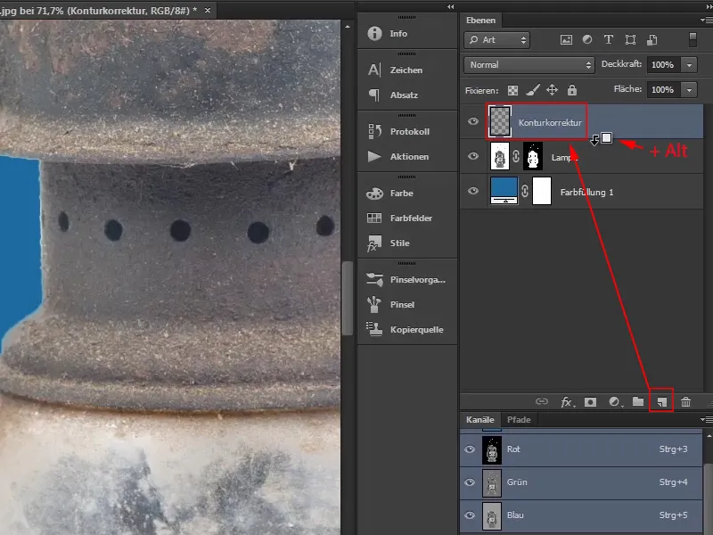Open the Info panel
713x535 pixels.
(388, 33)
